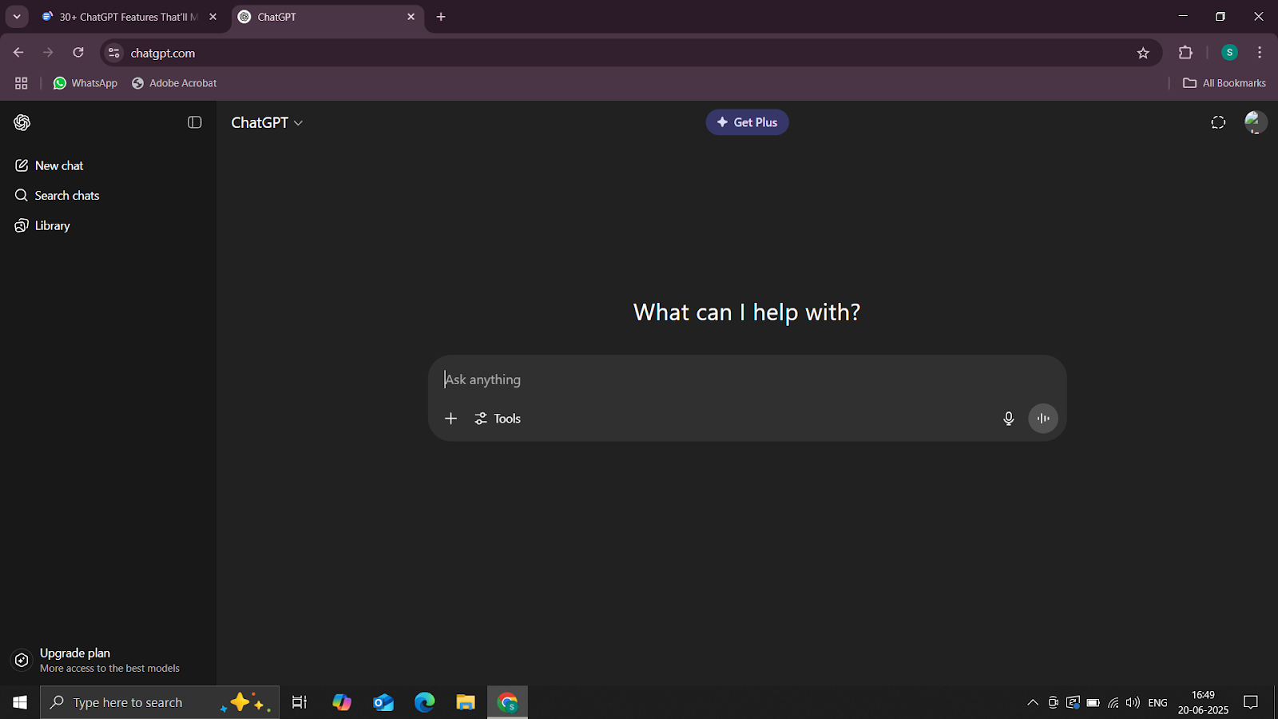Image resolution: width=1278 pixels, height=719 pixels.
Task: Open the Adobe Acrobat bookmark
Action: [174, 83]
